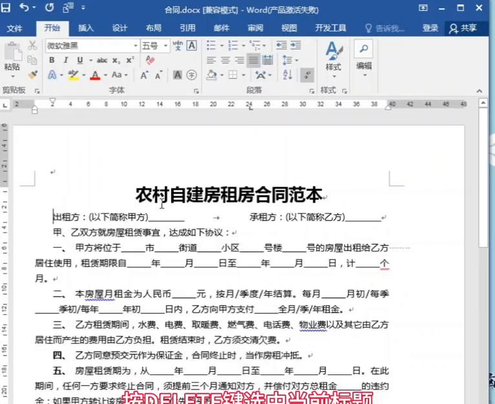The height and width of the screenshot is (404, 495).
Task: Align text left
Action: point(211,60)
